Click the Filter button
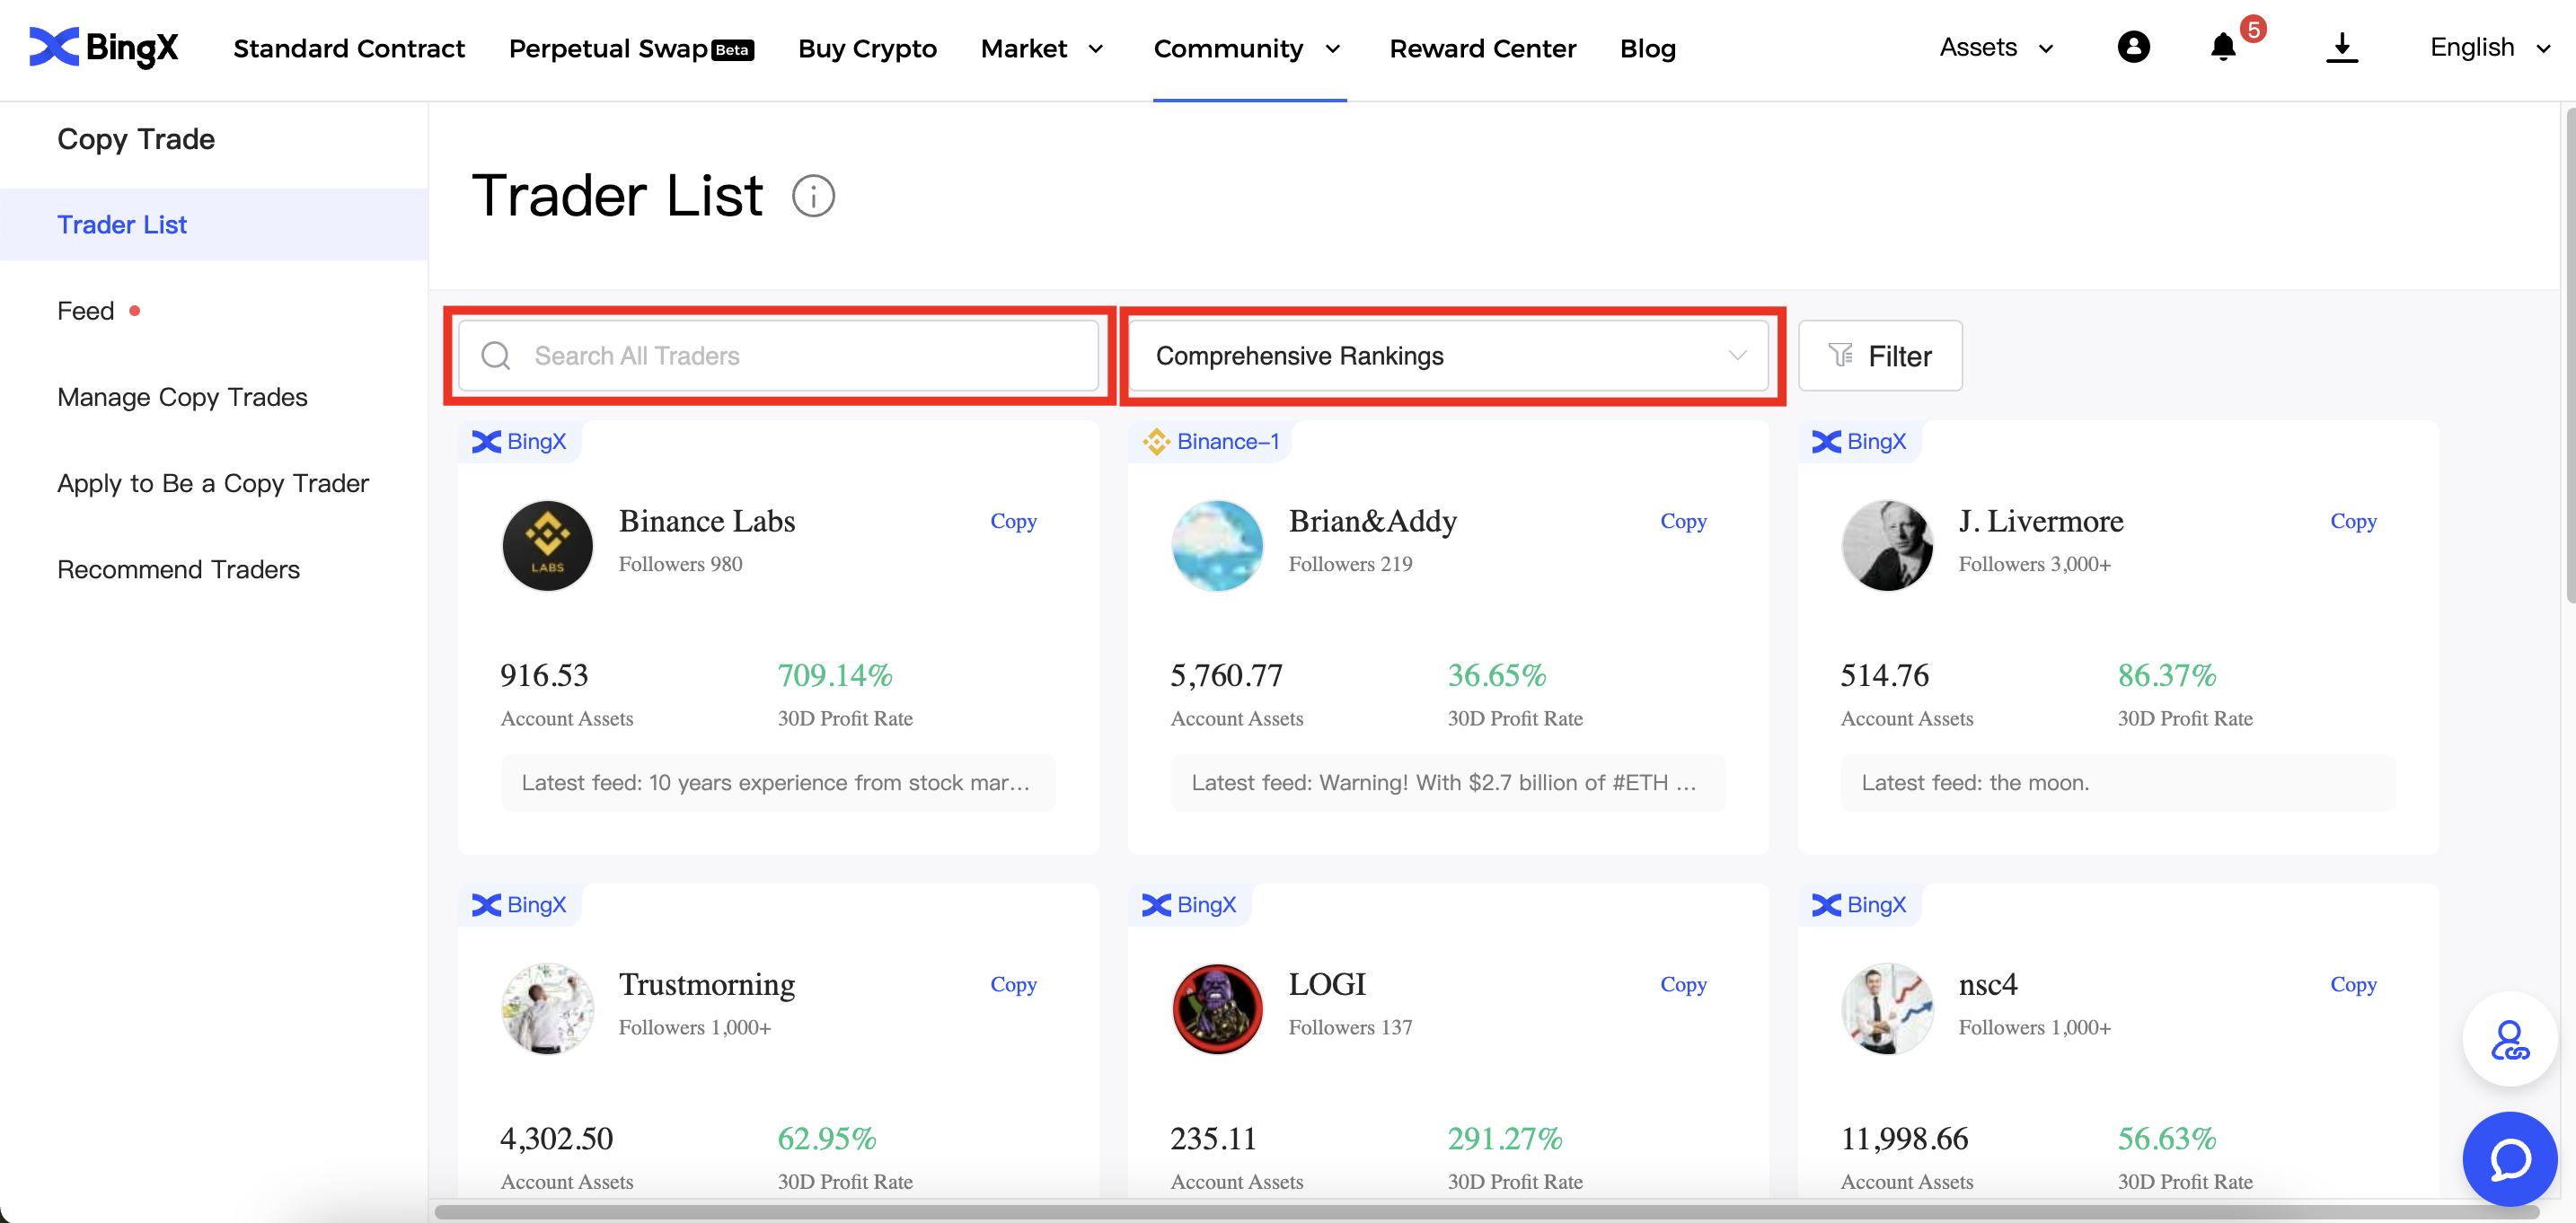This screenshot has width=2576, height=1223. (x=1879, y=356)
